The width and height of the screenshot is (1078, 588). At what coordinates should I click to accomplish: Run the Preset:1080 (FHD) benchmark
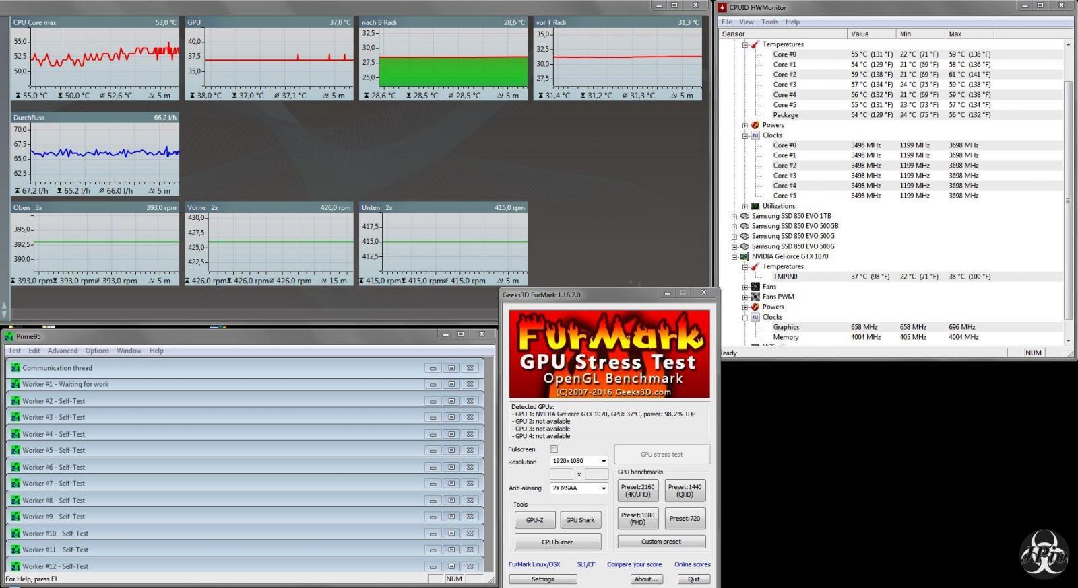tap(638, 519)
